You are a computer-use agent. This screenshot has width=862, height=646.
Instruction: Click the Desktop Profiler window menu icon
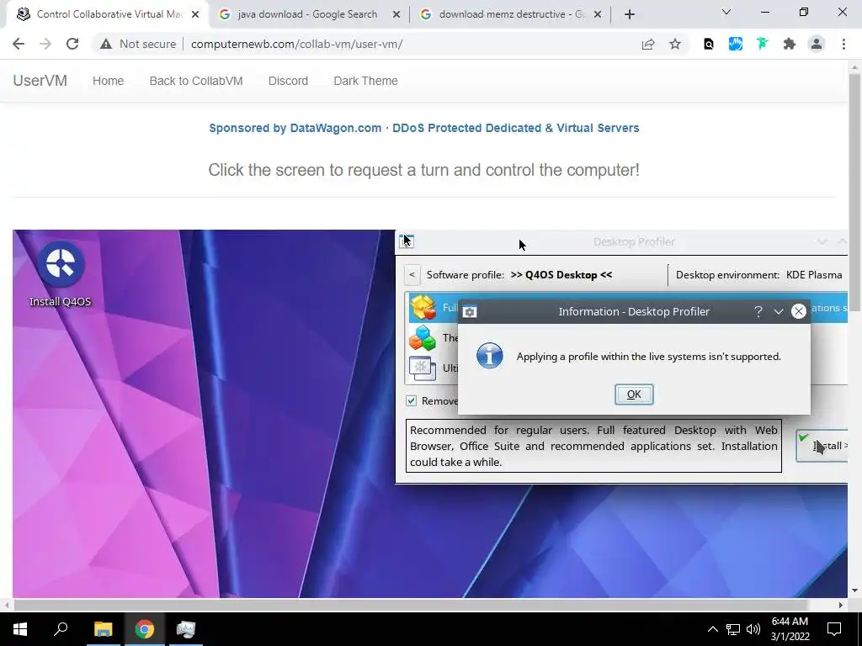(407, 241)
